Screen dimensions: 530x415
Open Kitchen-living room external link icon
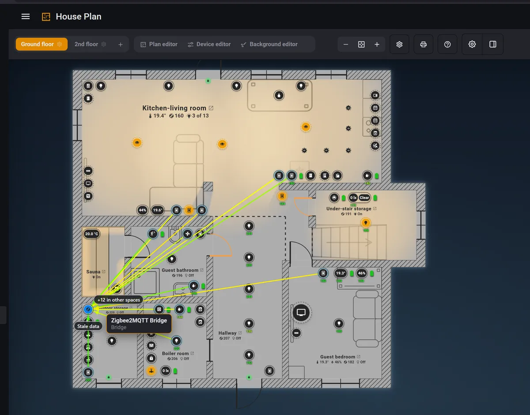[x=211, y=108]
